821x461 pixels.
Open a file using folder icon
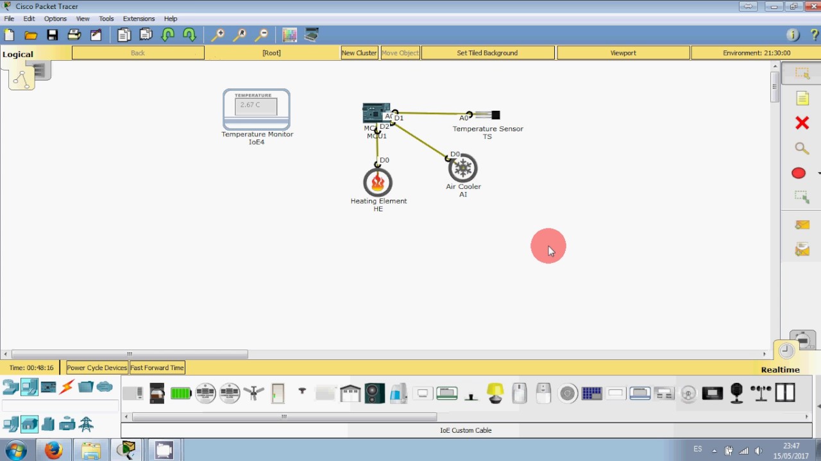pyautogui.click(x=31, y=35)
